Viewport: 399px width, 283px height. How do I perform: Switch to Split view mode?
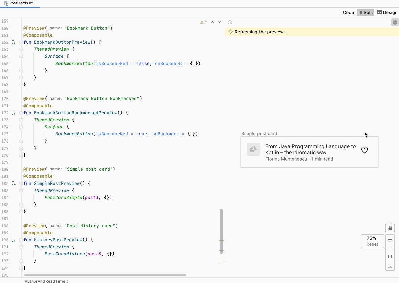[365, 12]
